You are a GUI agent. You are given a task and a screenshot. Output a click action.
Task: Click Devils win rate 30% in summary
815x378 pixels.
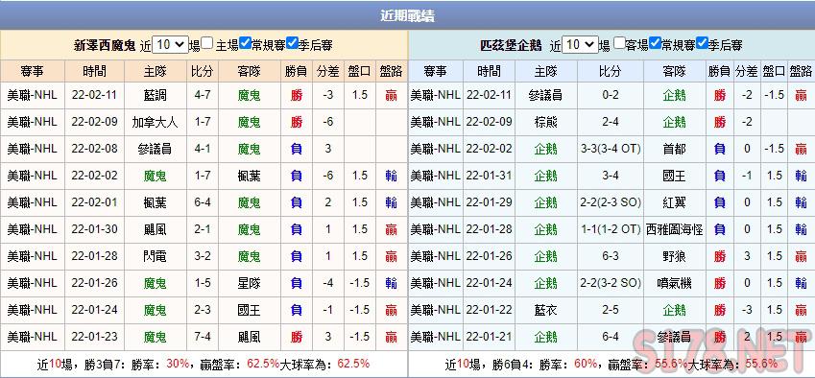pos(178,364)
